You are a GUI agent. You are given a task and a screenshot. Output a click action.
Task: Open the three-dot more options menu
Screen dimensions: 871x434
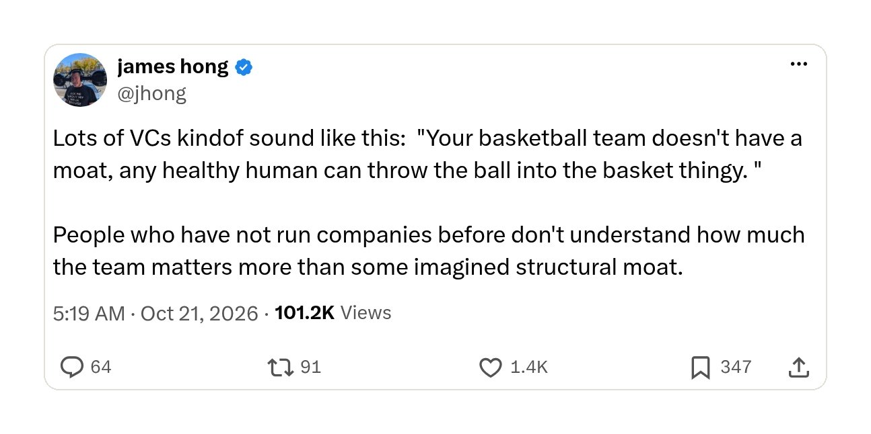798,64
